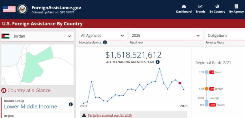Click the orange Jordan rank marker
The image size is (245, 118).
pos(207,89)
